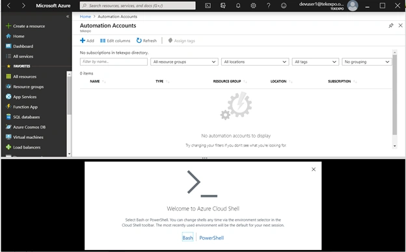This screenshot has height=252, width=406.
Task: Click the sidebar scroll down arrow
Action: pos(69,154)
